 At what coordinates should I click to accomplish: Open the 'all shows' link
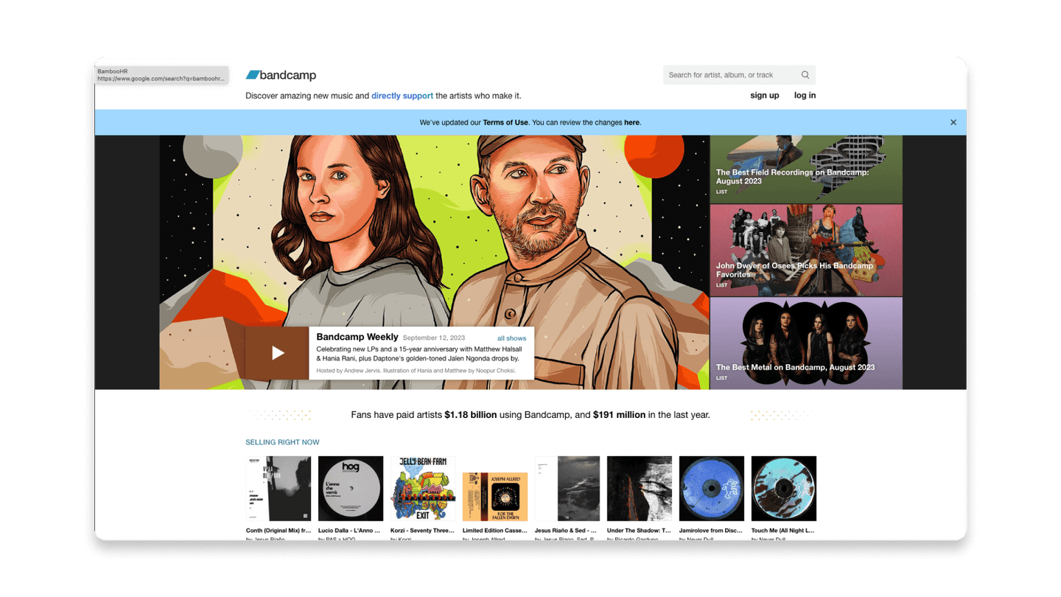pos(511,338)
